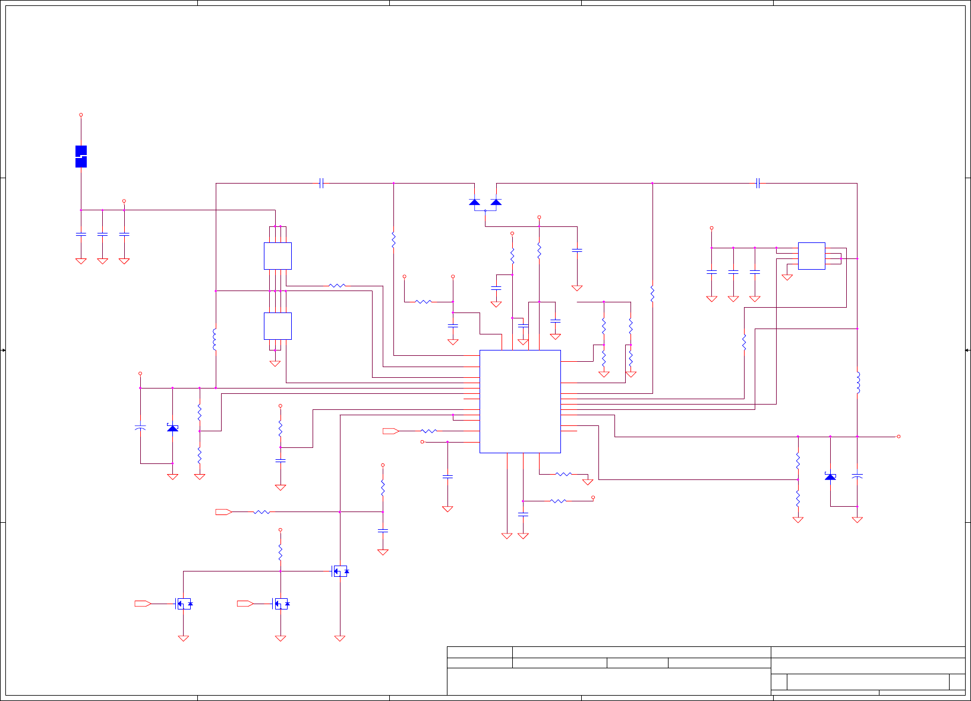Select the left capacitor on the top wire

click(x=321, y=184)
